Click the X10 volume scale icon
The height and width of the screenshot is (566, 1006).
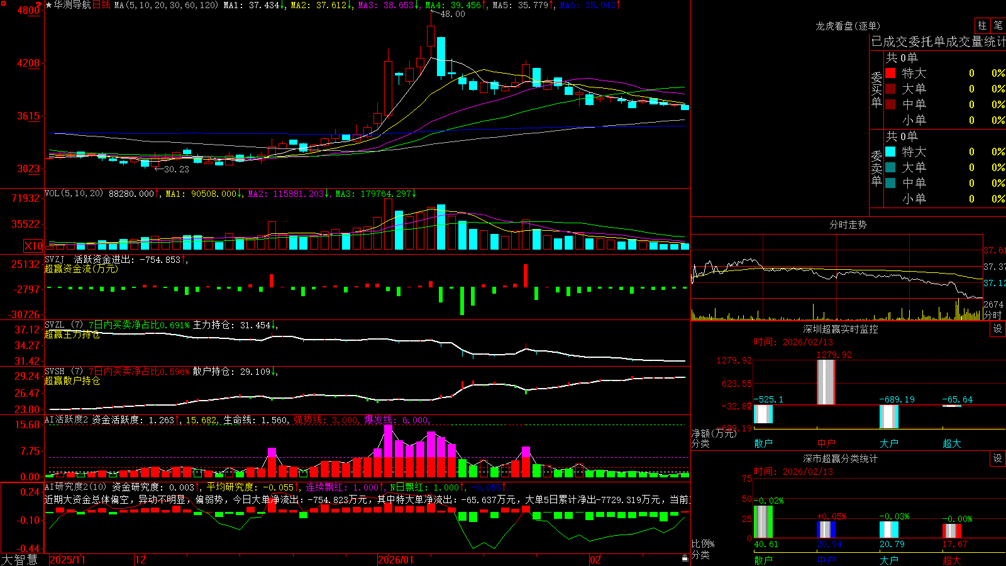pos(33,246)
